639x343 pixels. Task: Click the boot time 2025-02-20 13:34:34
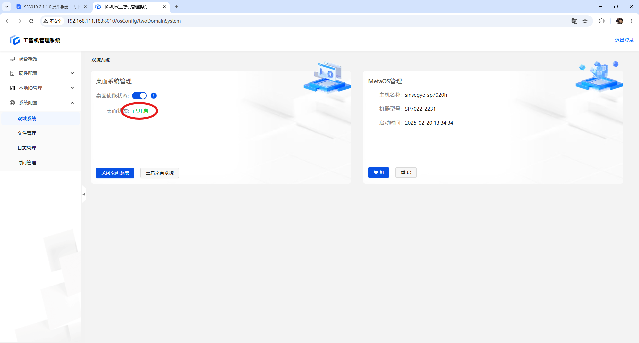429,123
